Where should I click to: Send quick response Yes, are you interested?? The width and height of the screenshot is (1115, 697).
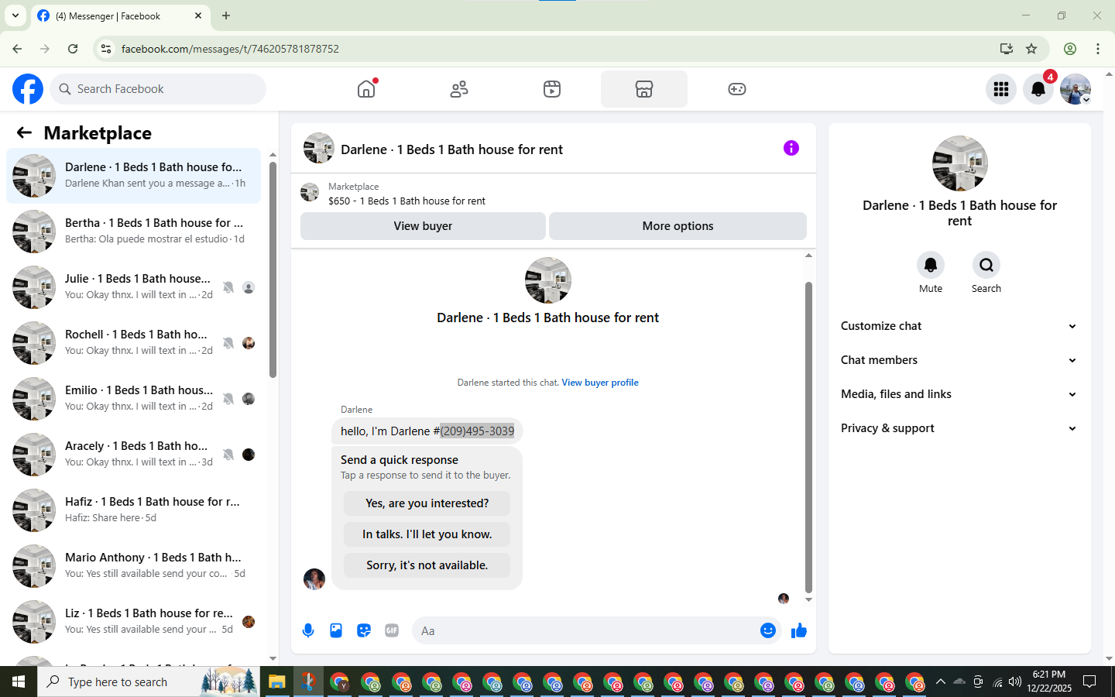427,503
